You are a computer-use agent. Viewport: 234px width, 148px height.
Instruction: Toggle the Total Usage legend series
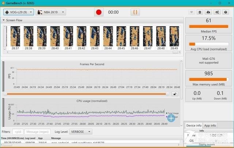tap(172, 113)
